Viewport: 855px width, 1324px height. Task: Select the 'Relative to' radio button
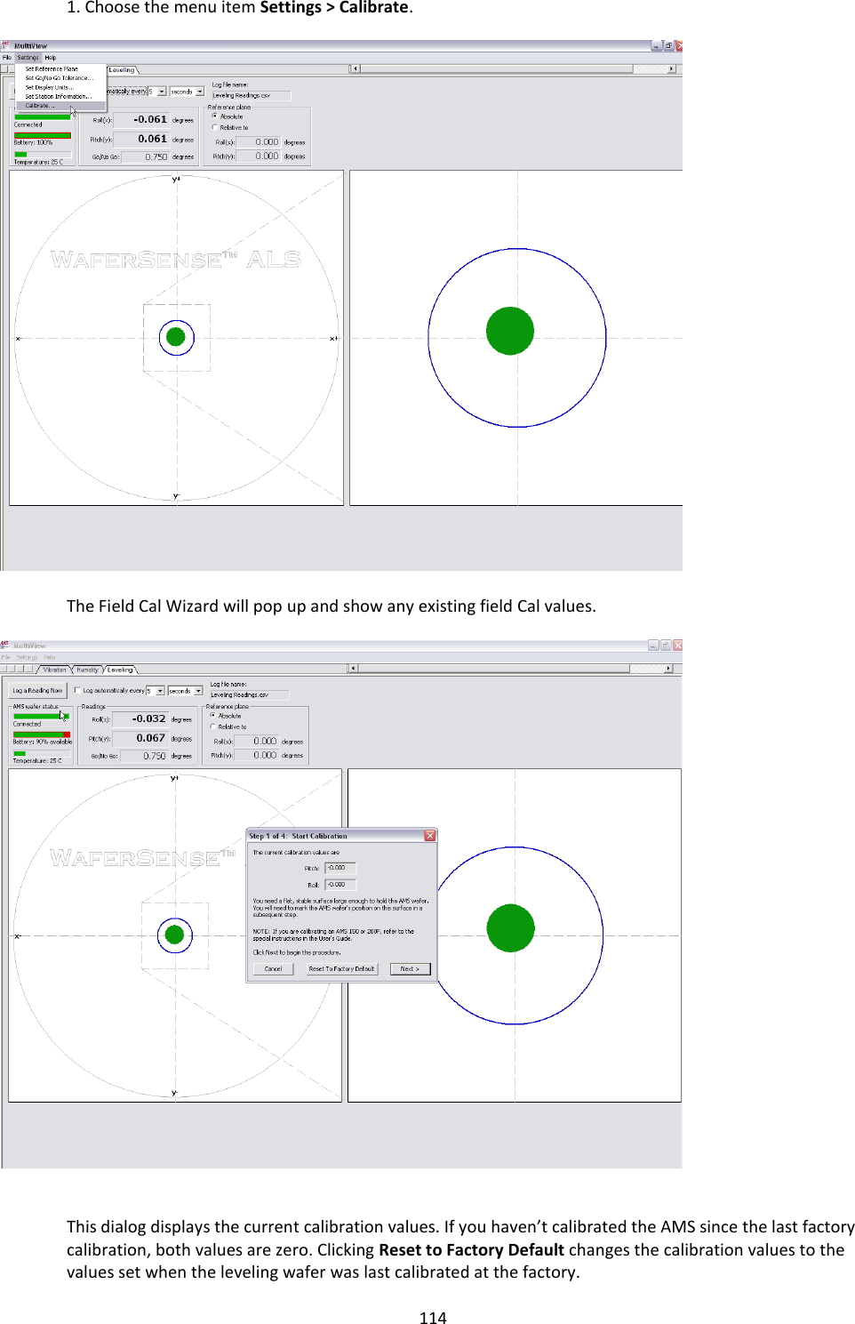pos(212,726)
